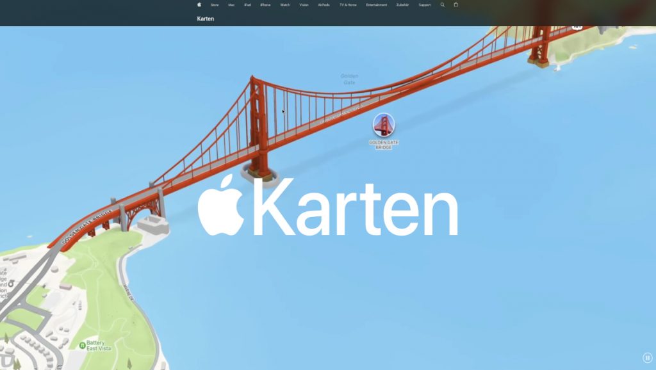The image size is (656, 370).
Task: Click the Battery East Vista green park icon
Action: pyautogui.click(x=82, y=345)
